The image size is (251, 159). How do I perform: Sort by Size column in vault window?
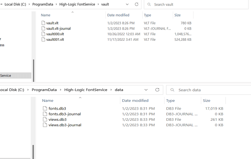[x=178, y=15]
